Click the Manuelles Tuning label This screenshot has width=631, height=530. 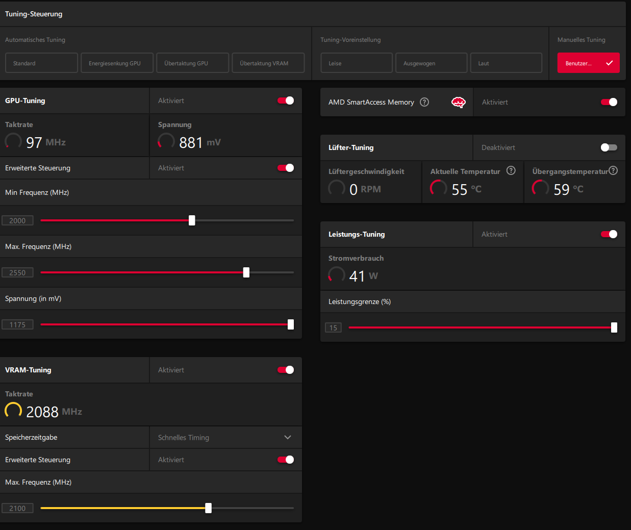point(582,40)
